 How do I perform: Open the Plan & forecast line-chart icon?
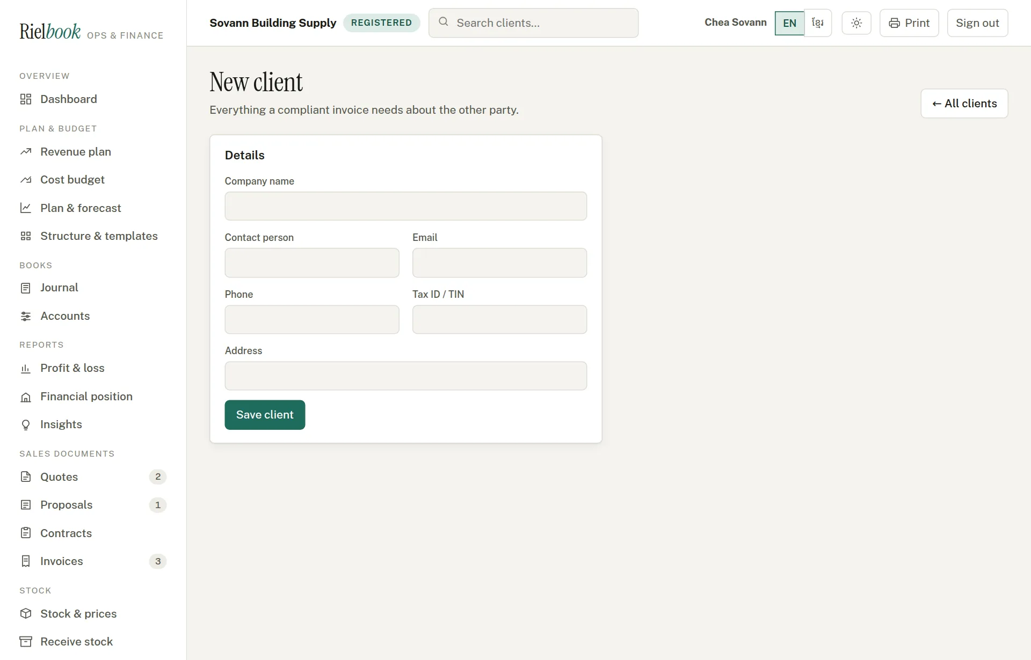(26, 208)
